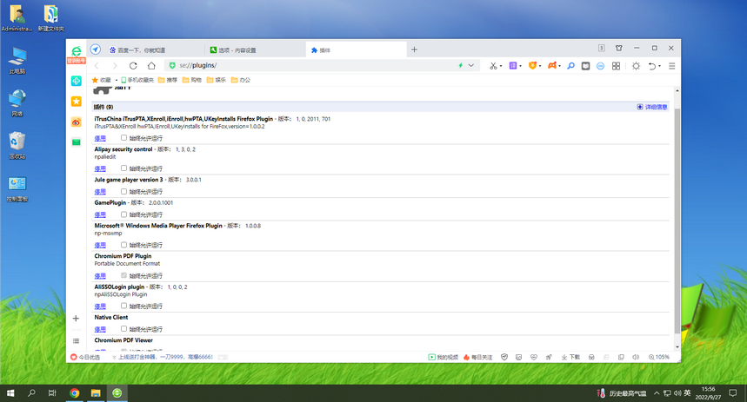Open the browser main menu hamburger icon

pos(671,66)
